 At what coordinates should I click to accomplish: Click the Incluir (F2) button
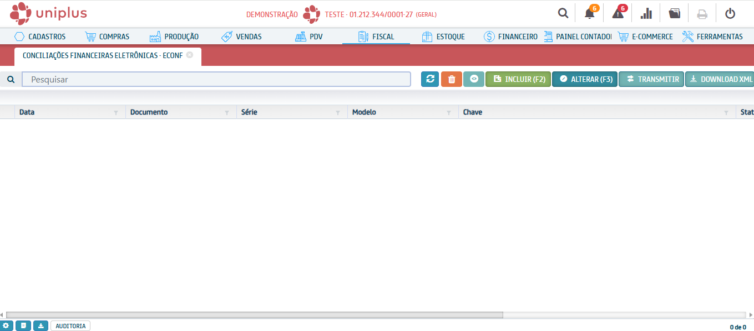pyautogui.click(x=518, y=79)
